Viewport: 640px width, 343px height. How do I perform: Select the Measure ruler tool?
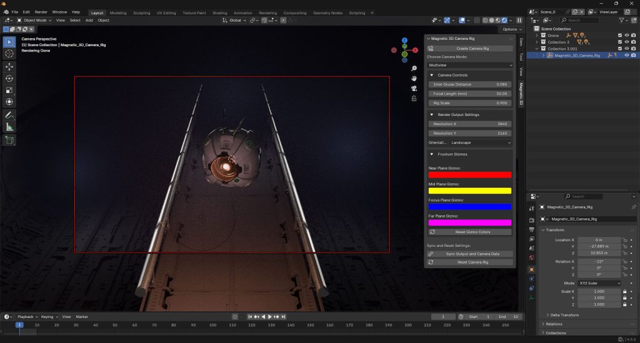(x=9, y=127)
